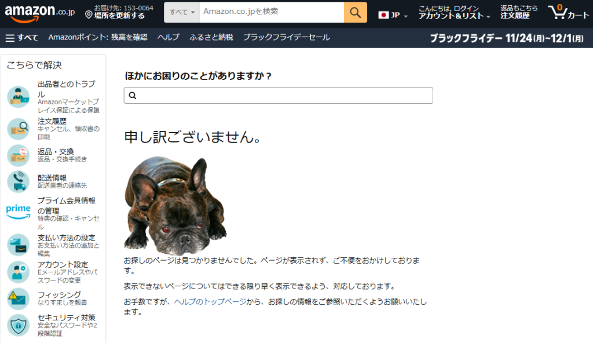The height and width of the screenshot is (343, 593).
Task: Click inside the help search input box
Action: click(278, 96)
